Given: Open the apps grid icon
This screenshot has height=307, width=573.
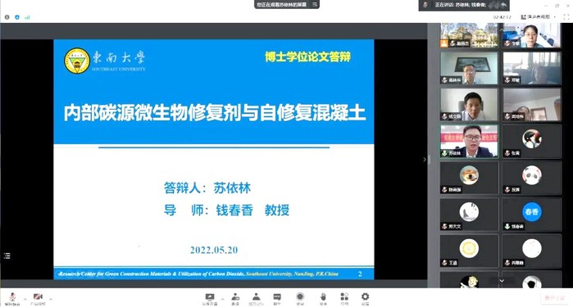Looking at the screenshot, I should pyautogui.click(x=344, y=299).
